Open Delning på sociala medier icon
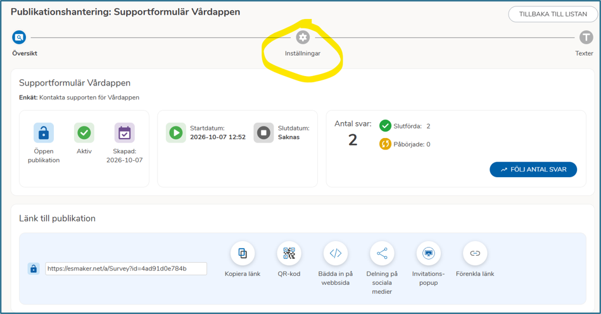The image size is (601, 314). pos(382,253)
